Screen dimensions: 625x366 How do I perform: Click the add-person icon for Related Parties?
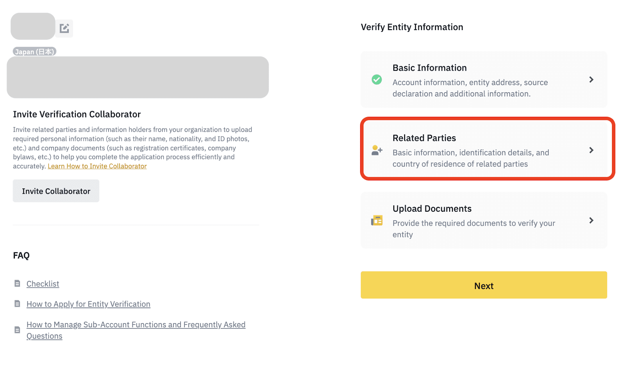coord(377,150)
